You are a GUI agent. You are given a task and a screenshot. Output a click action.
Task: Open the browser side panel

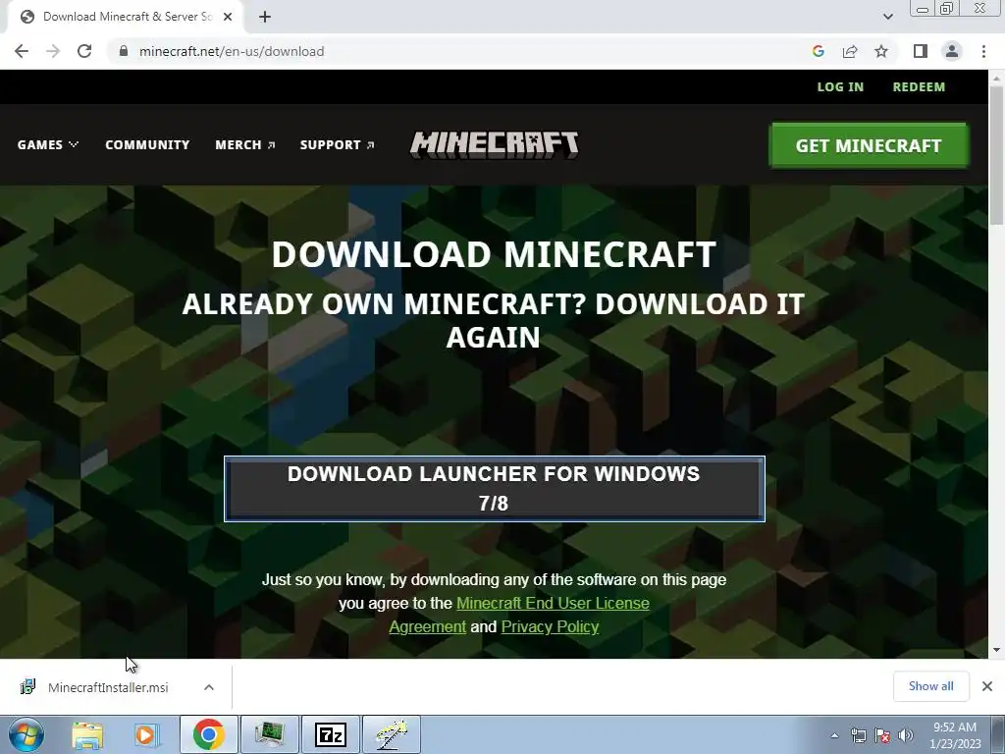pos(921,51)
